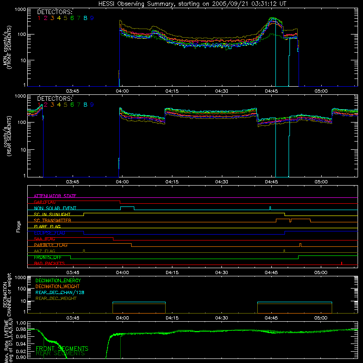
Task: Click cyan detector 8 in rear segments legend
Action: (85, 105)
